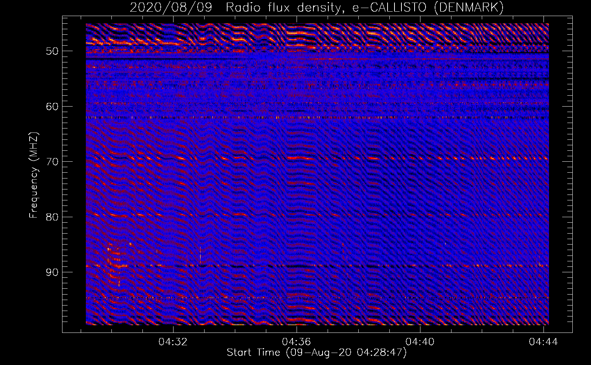Click the 04:36 time tick label
Image resolution: width=591 pixels, height=365 pixels.
296,342
